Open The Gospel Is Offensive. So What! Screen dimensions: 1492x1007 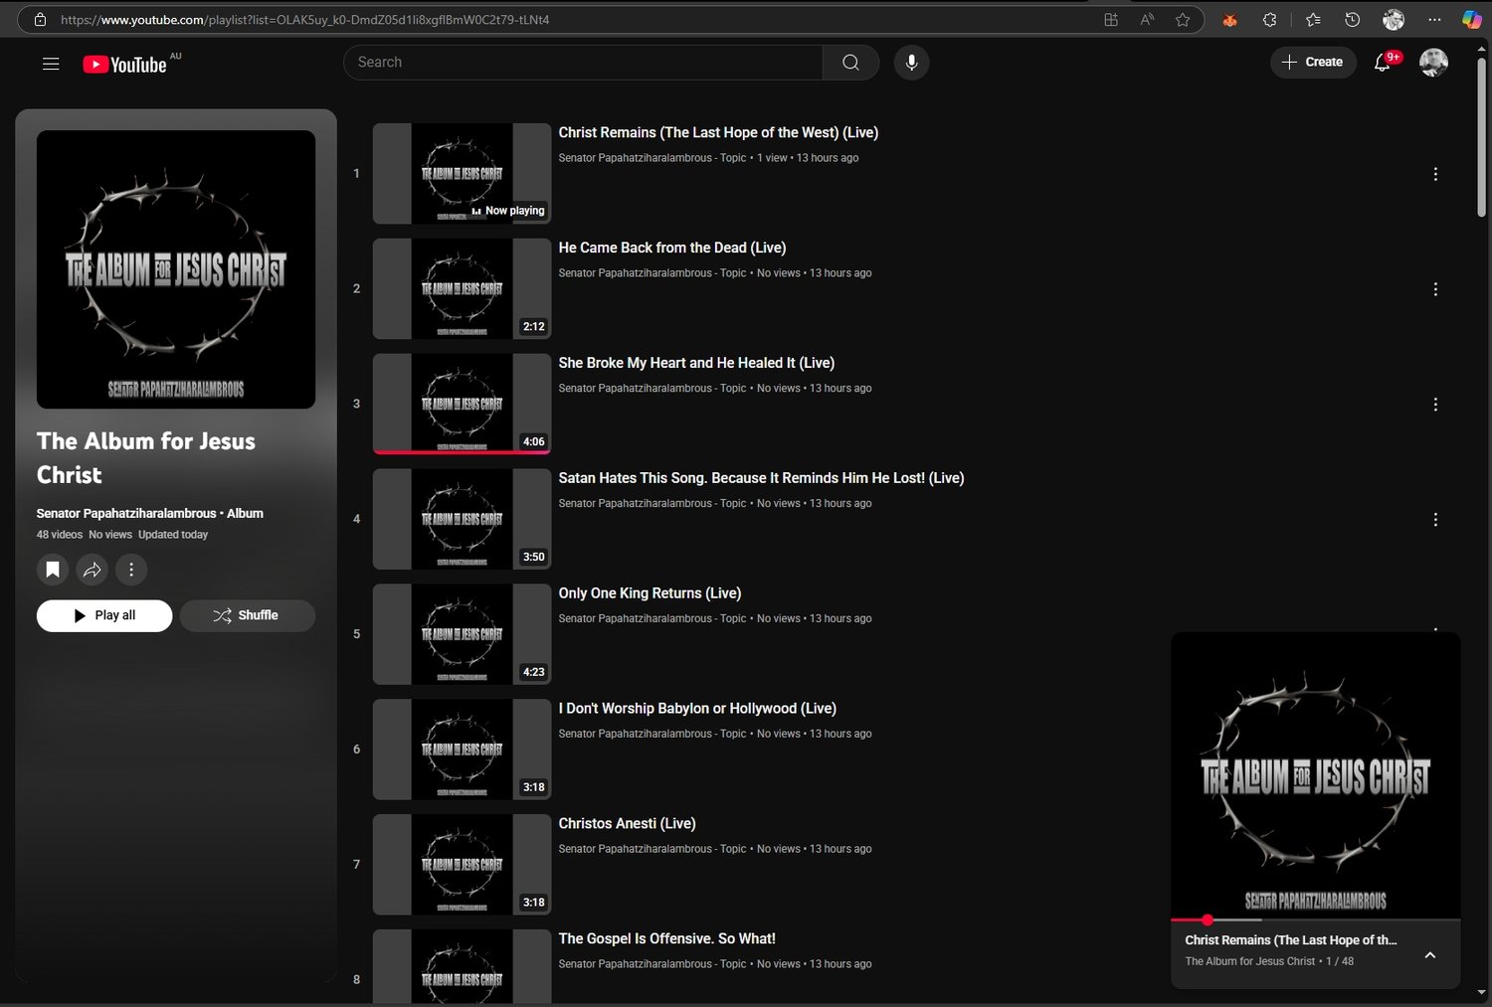click(666, 939)
